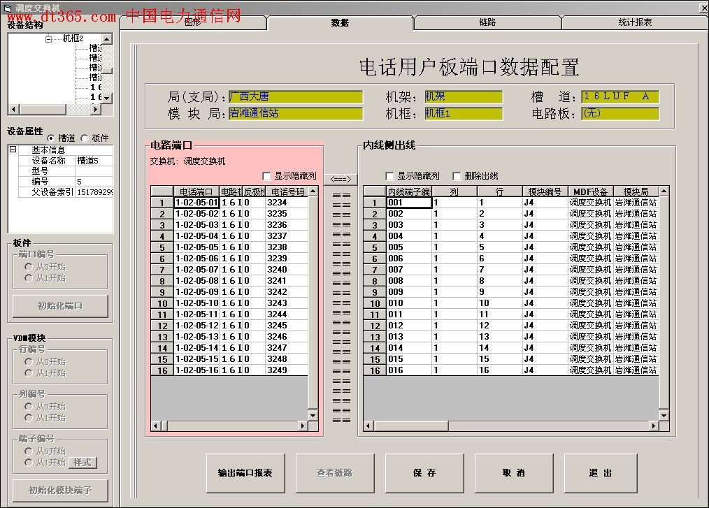The height and width of the screenshot is (508, 709).
Task: Click the application icon in title bar
Action: click(x=6, y=7)
